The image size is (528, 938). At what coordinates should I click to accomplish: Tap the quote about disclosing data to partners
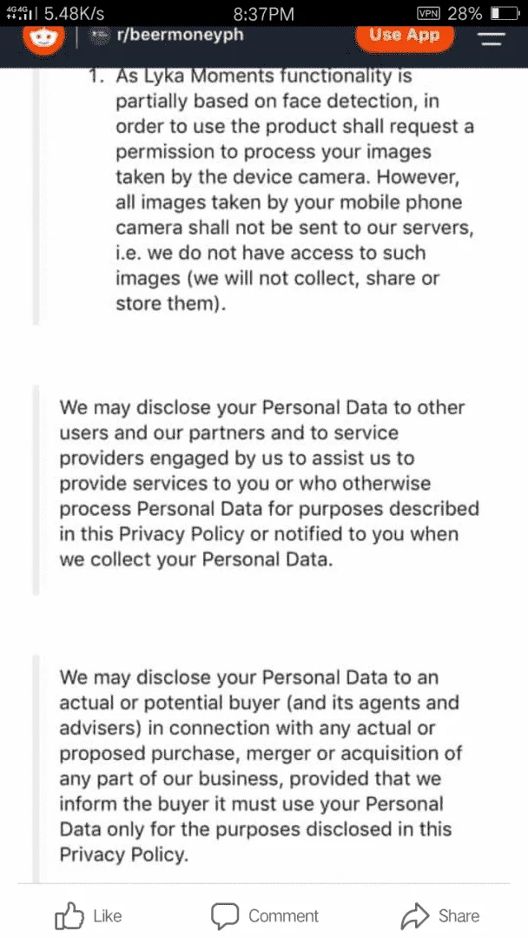coord(269,484)
